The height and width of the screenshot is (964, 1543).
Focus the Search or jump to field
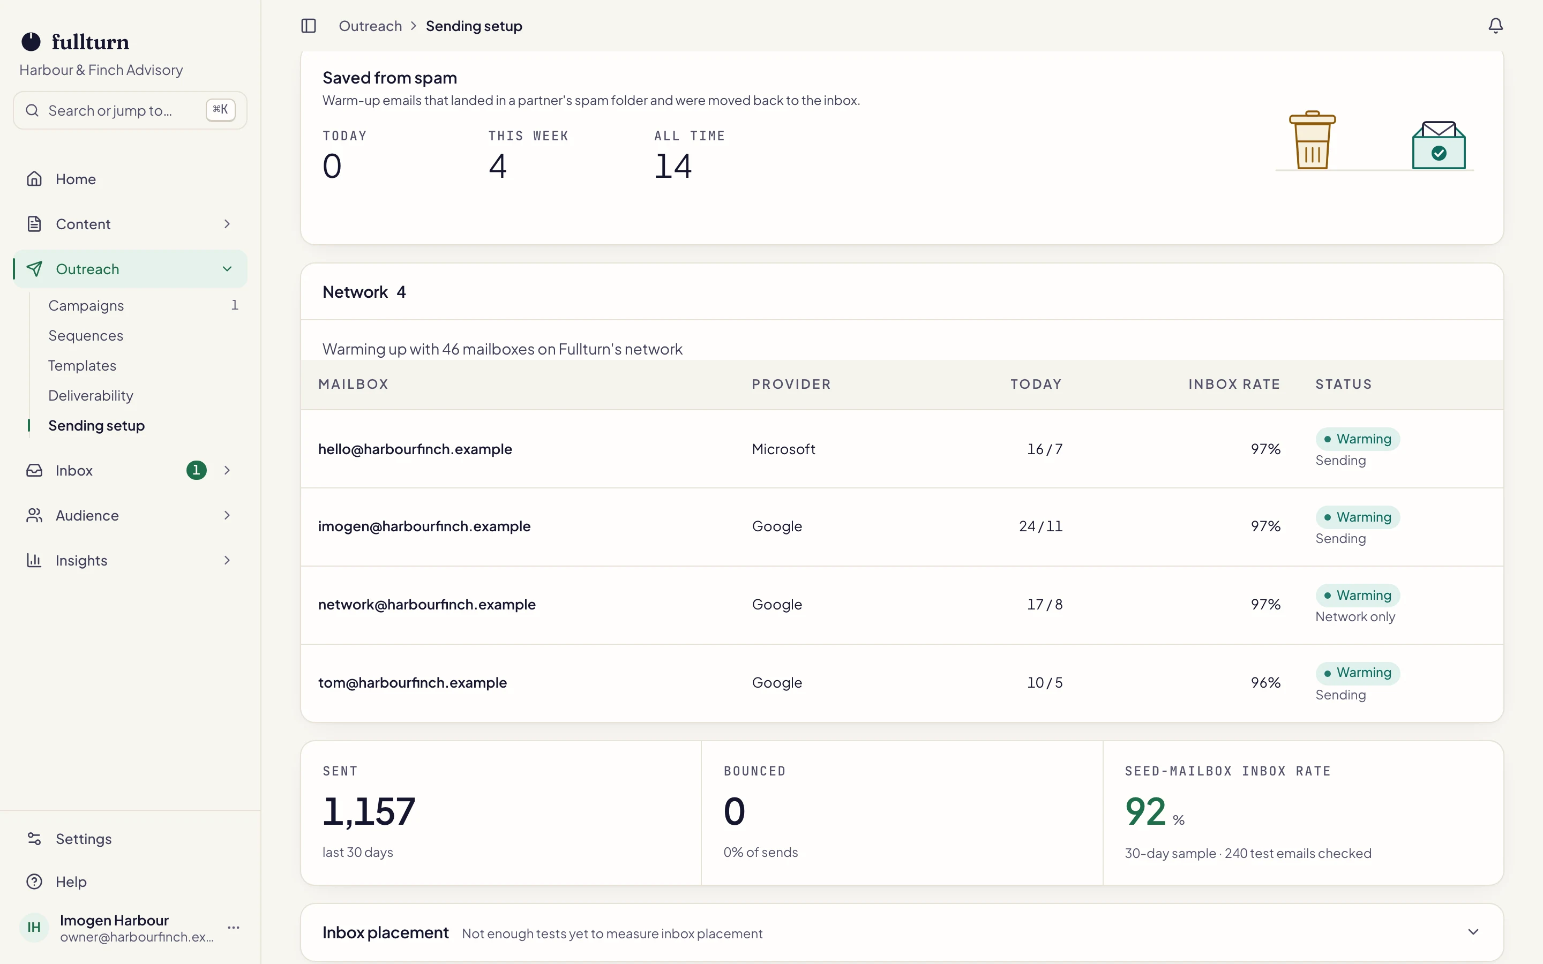130,110
